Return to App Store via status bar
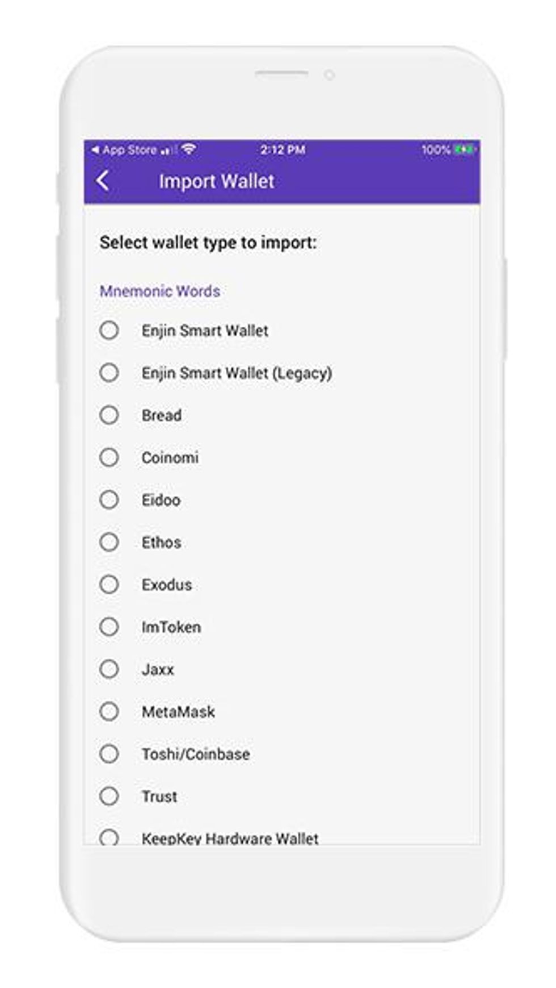556x988 pixels. [x=124, y=150]
